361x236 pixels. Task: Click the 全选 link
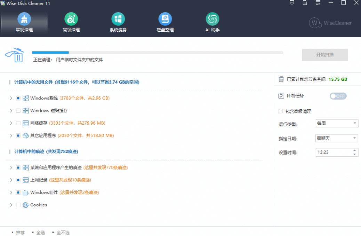point(41,233)
